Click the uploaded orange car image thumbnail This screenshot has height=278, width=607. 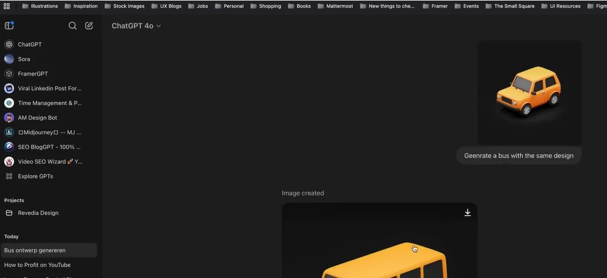coord(529,93)
